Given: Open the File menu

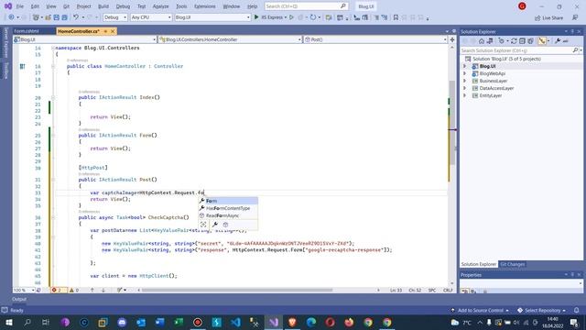Looking at the screenshot, I should click(20, 6).
